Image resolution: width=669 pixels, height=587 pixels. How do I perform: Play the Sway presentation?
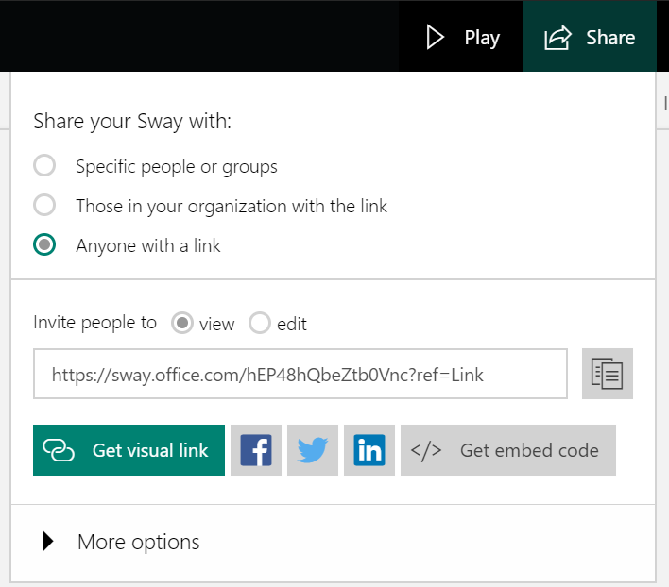tap(461, 37)
